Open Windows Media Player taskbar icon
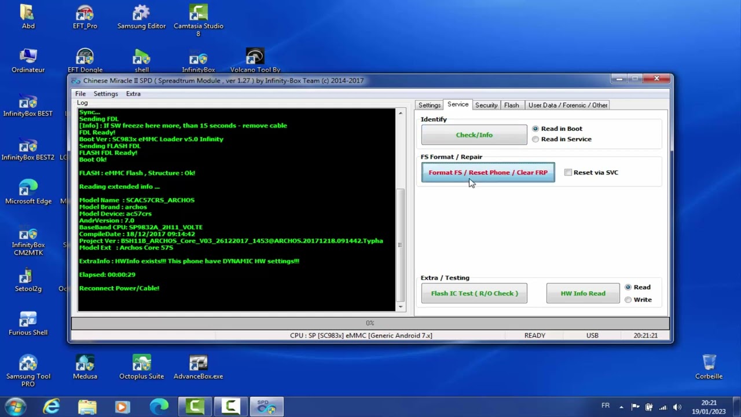 tap(122, 407)
